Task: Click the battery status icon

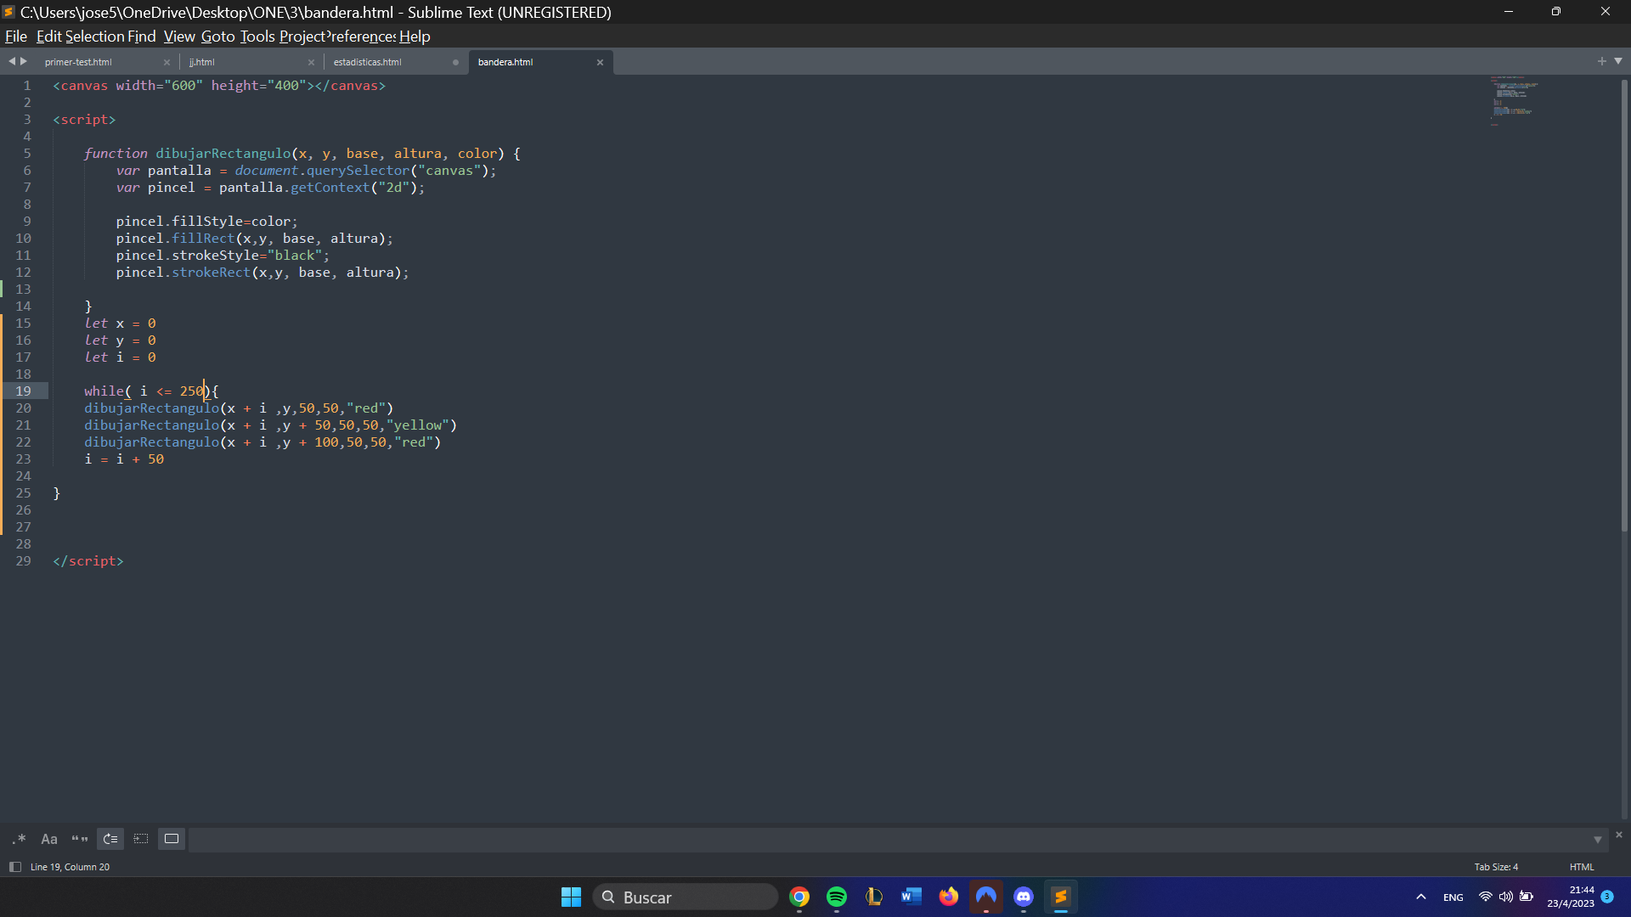Action: 1527,897
